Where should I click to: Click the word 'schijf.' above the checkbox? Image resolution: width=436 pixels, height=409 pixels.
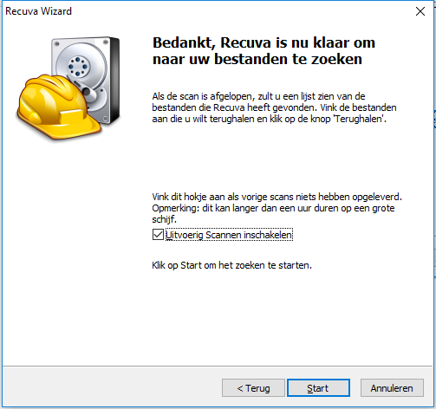click(164, 219)
